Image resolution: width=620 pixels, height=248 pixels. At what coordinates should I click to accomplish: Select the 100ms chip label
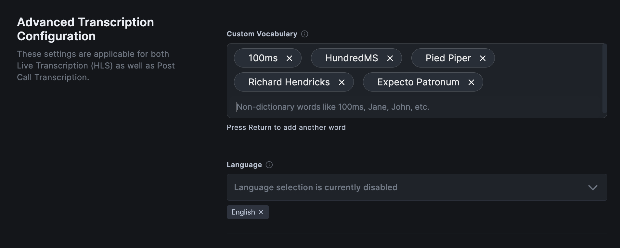point(263,58)
